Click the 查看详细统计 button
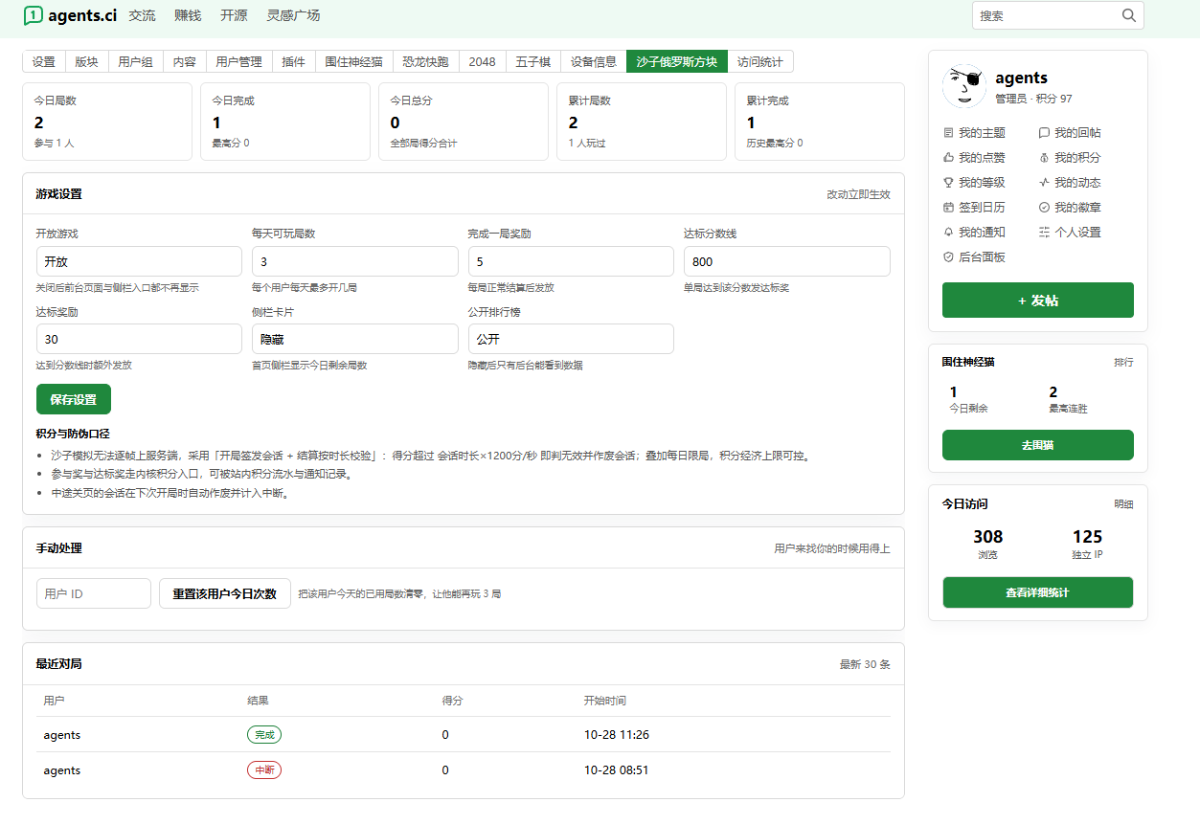This screenshot has height=825, width=1200. tap(1037, 592)
